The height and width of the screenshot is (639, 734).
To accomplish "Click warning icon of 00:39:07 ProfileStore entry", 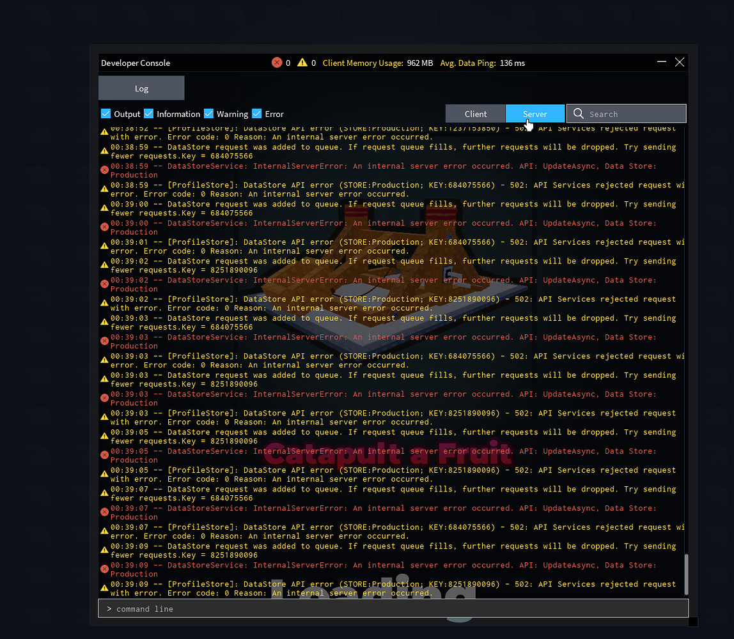I will 104,532.
